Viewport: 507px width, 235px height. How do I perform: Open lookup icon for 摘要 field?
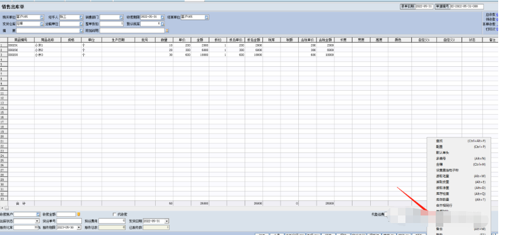tap(81, 30)
